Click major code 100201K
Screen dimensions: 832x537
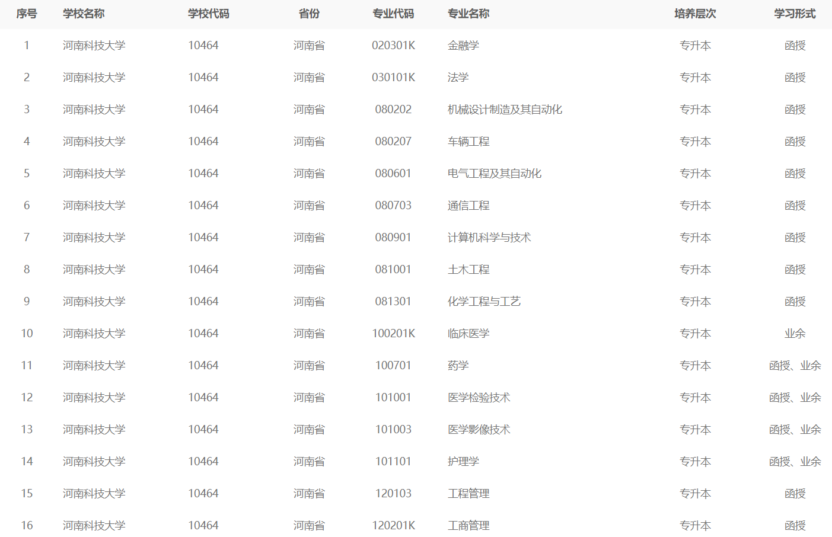pos(393,334)
